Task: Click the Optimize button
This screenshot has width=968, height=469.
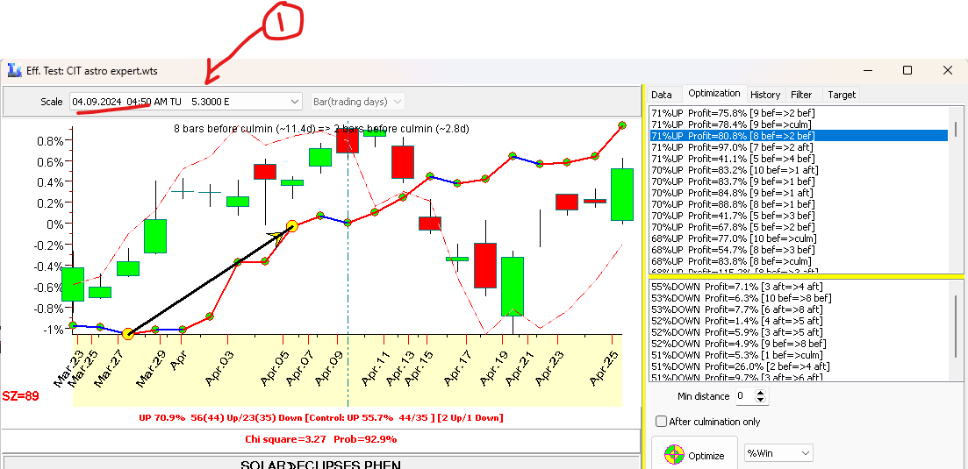Action: [x=694, y=455]
